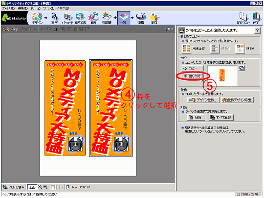264x198 pixels.
Task: Click the zoom-in magnifier icon
Action: point(40,187)
